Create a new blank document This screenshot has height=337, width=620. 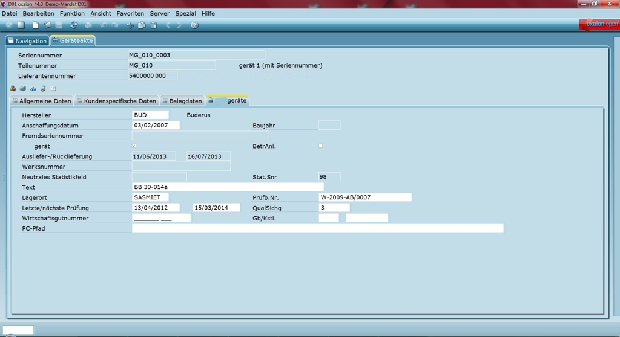[x=35, y=25]
